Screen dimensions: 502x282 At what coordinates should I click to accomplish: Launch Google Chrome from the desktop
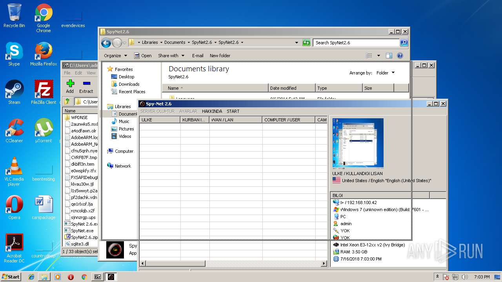44,18
